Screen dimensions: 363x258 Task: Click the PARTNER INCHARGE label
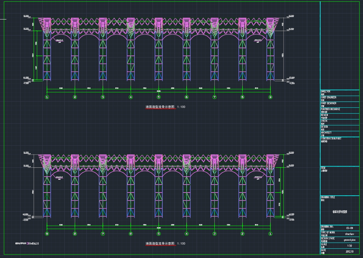point(330,109)
